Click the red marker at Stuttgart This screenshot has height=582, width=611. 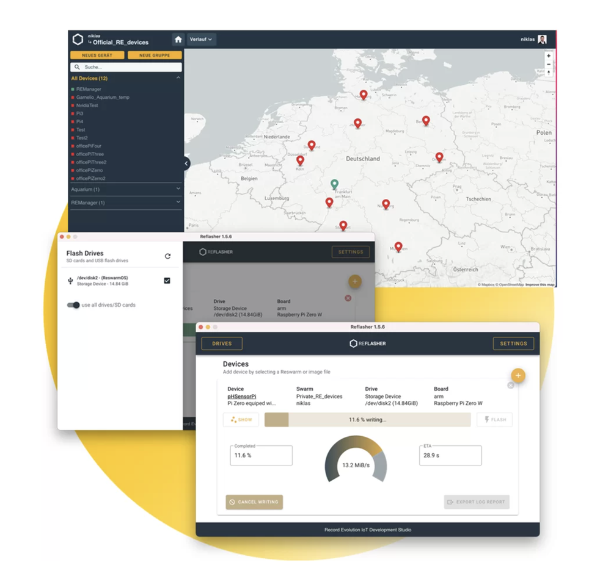pyautogui.click(x=343, y=226)
